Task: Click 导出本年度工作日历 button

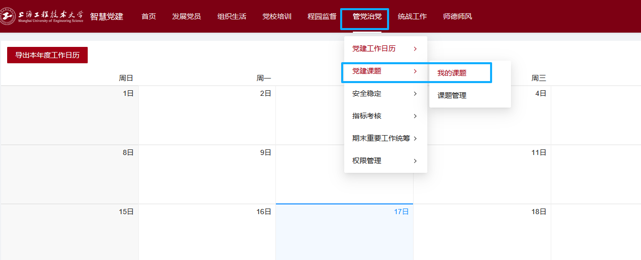Action: point(47,55)
